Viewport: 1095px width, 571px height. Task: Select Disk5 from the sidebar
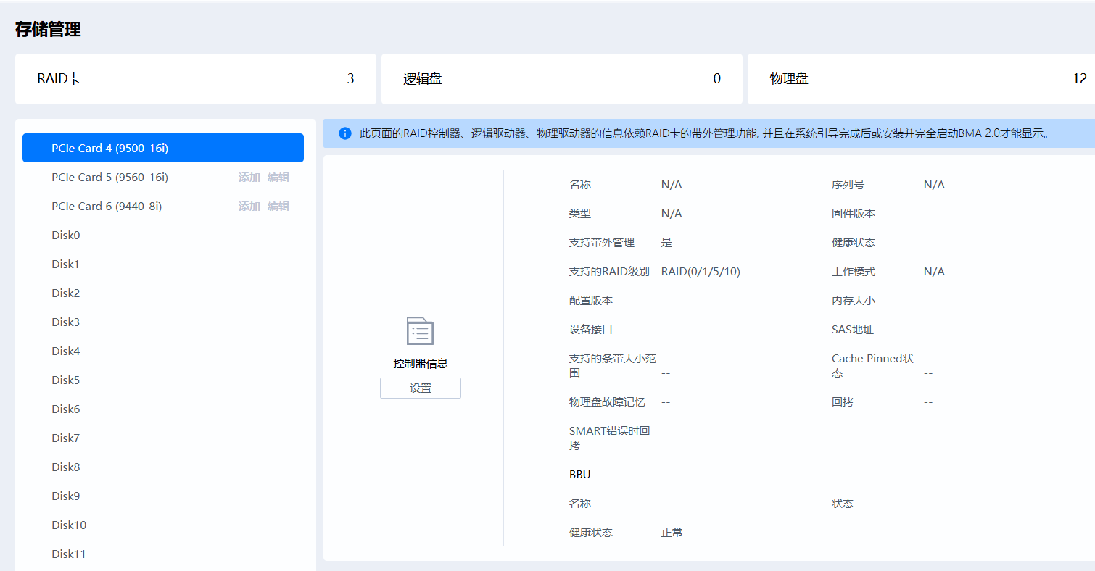click(x=66, y=380)
